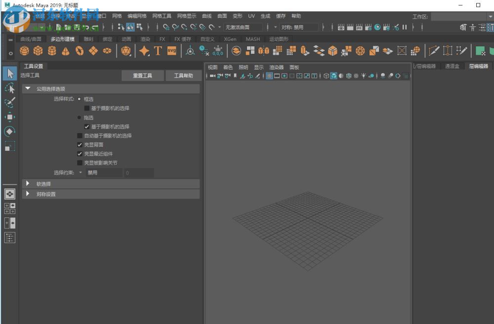Click the polygon cube shelf icon
The width and height of the screenshot is (494, 324).
pos(38,51)
